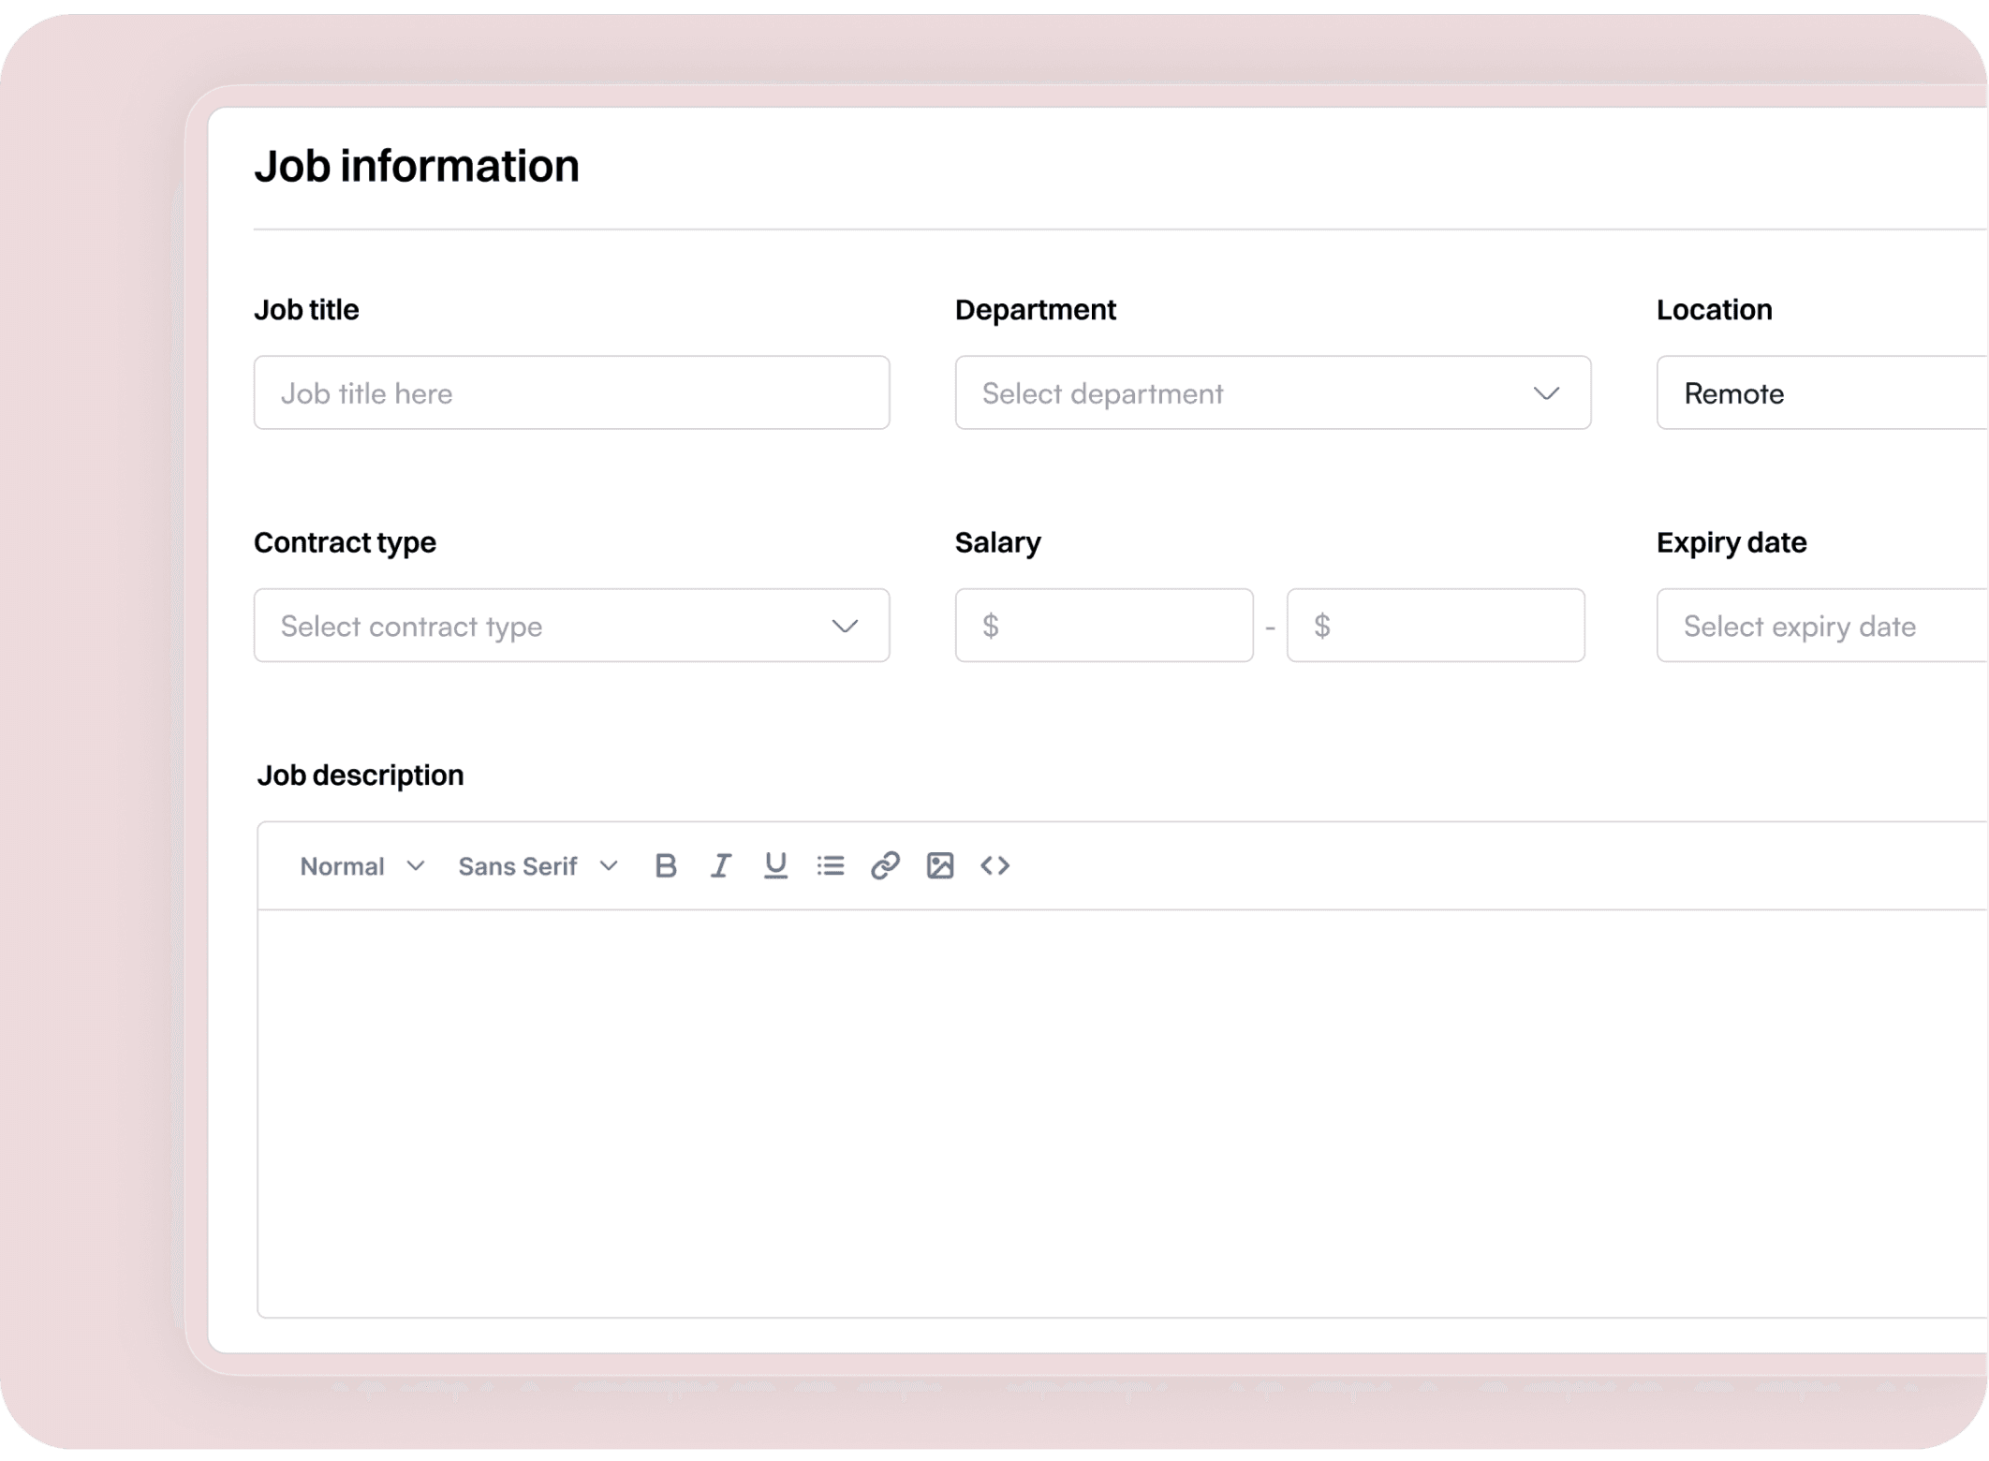
Task: Click the department dropdown chevron arrow
Action: click(x=1546, y=393)
